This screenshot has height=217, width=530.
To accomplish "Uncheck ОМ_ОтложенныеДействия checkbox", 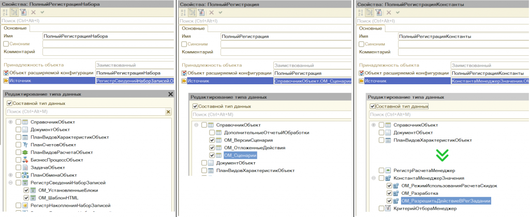I will pyautogui.click(x=212, y=148).
